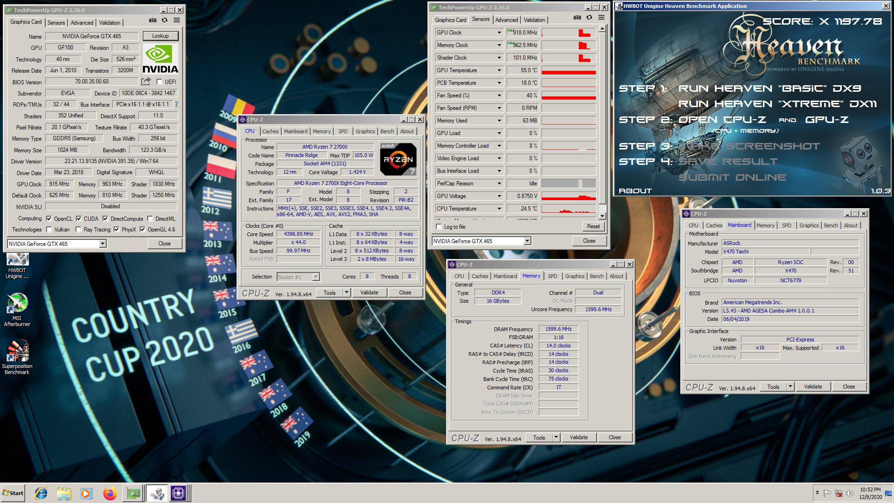Click the BIOS share/export arrow icon
The image size is (894, 503).
pos(146,82)
